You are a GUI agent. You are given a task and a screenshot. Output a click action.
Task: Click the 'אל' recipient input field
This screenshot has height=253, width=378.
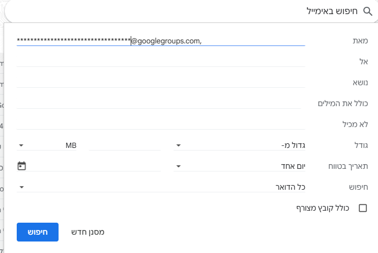[161, 61]
